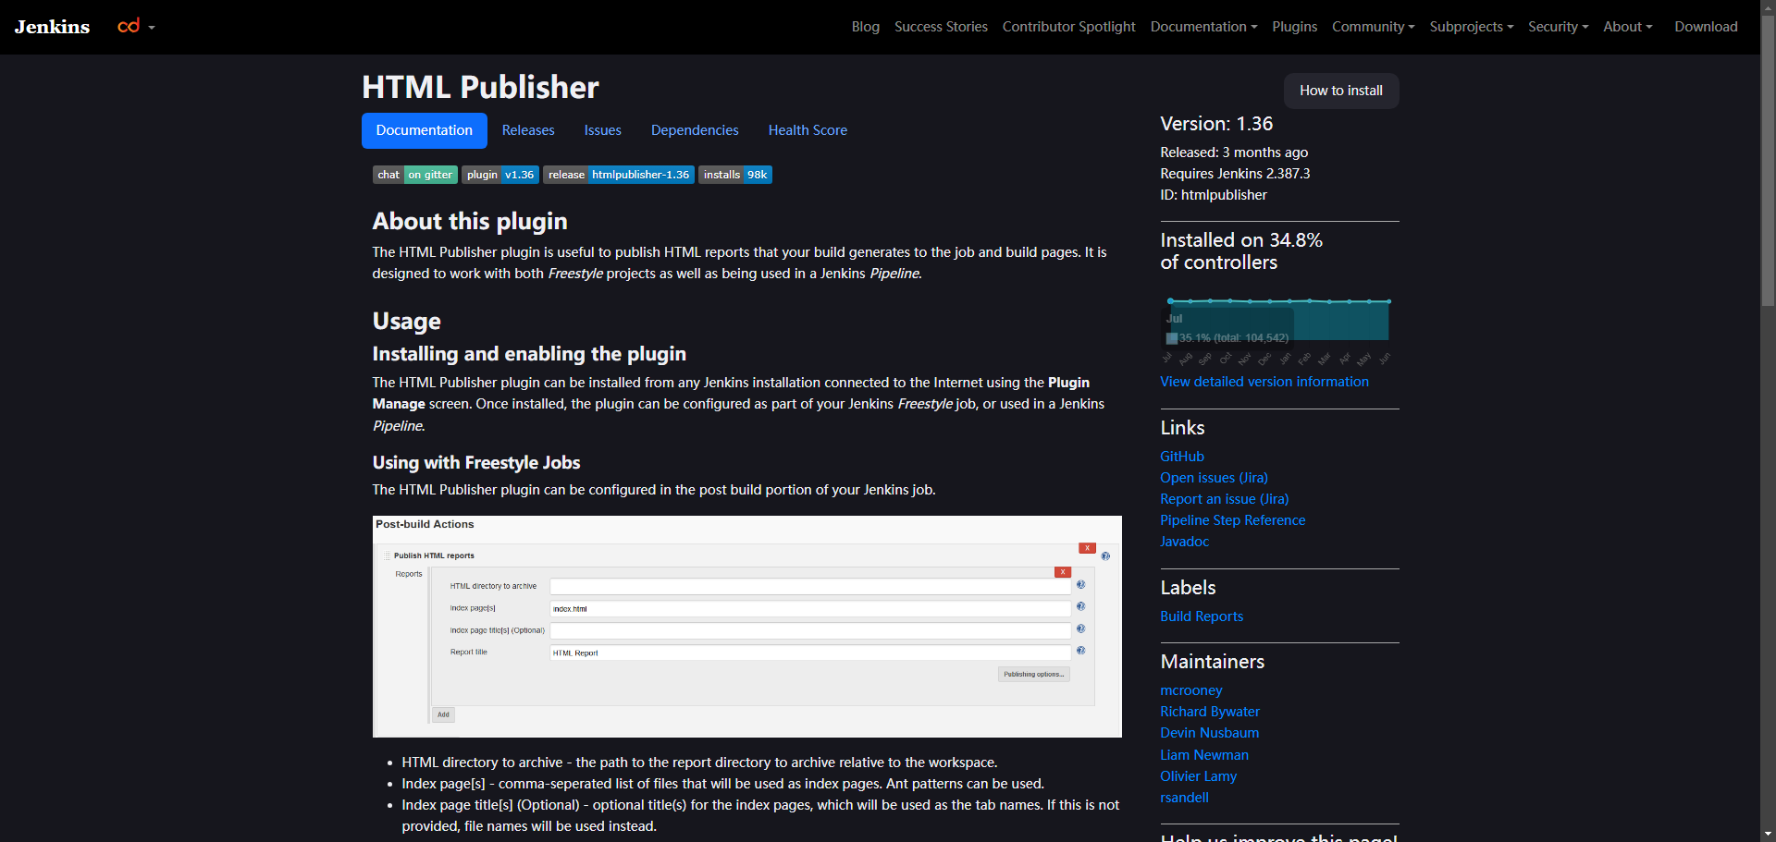Open the Javadoc link
This screenshot has width=1776, height=842.
coord(1184,542)
